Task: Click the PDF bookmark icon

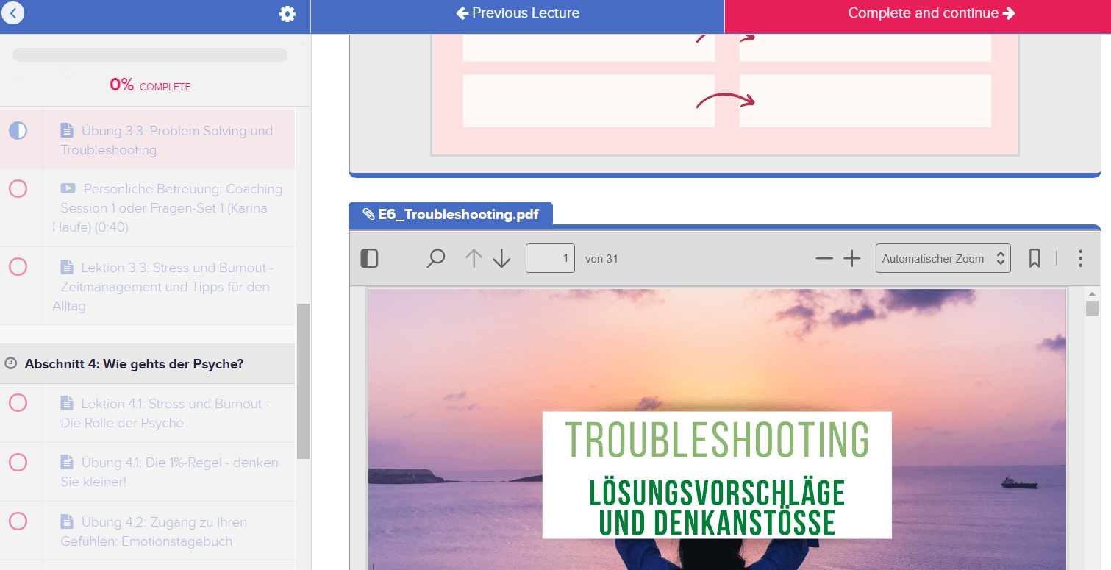Action: (1035, 258)
